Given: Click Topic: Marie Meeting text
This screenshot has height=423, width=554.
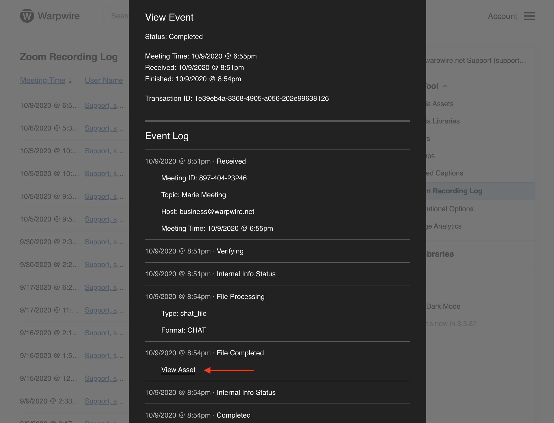Looking at the screenshot, I should pos(194,195).
